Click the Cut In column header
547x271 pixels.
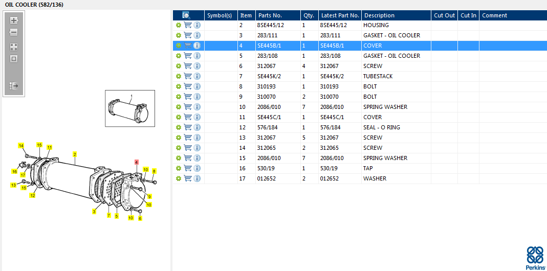(x=468, y=15)
